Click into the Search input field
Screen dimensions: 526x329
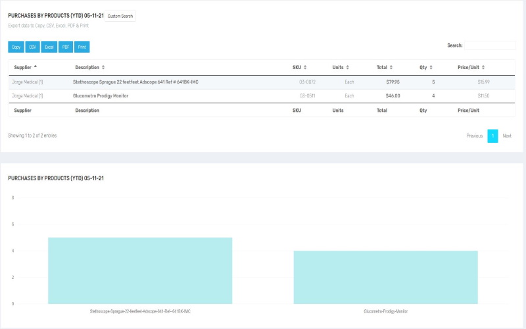[x=490, y=45]
